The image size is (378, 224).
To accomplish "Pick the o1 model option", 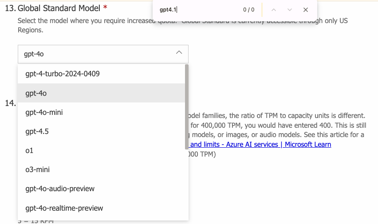I will [101, 150].
